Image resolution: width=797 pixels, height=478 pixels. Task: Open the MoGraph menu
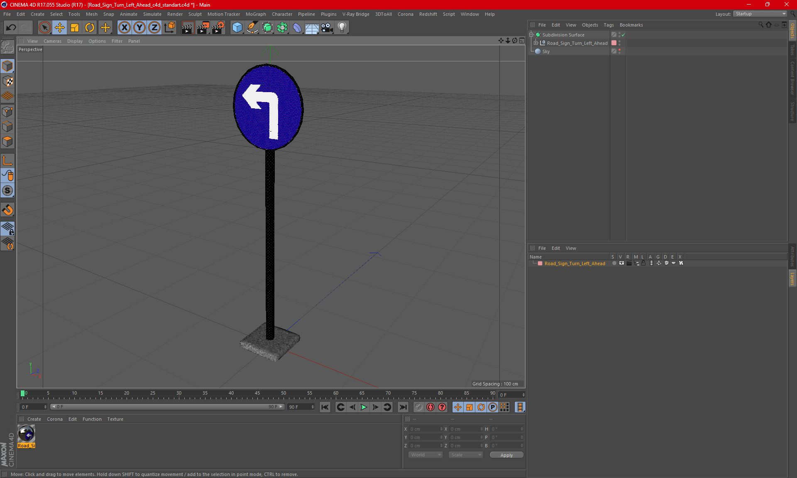pyautogui.click(x=256, y=14)
